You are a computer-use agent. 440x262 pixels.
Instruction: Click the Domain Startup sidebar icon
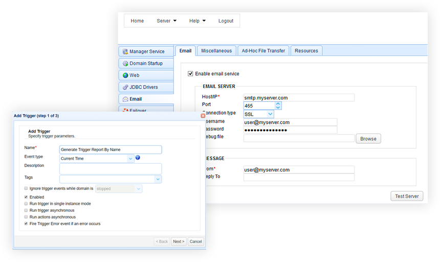click(x=125, y=63)
